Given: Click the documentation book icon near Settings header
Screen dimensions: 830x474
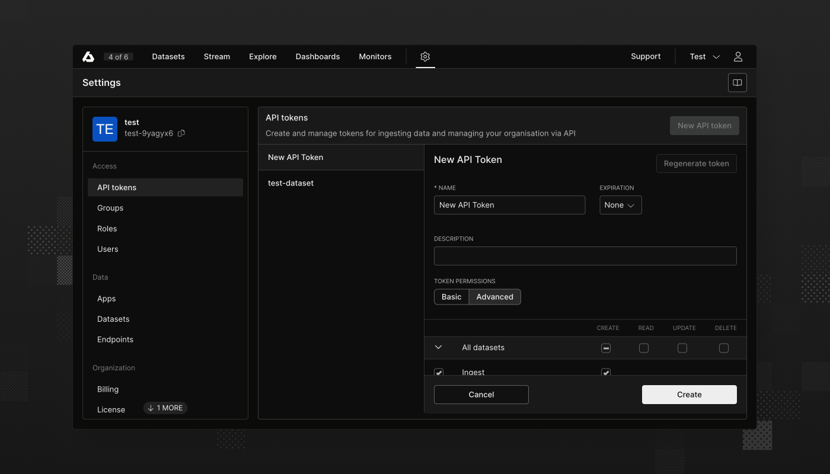Looking at the screenshot, I should tap(737, 82).
